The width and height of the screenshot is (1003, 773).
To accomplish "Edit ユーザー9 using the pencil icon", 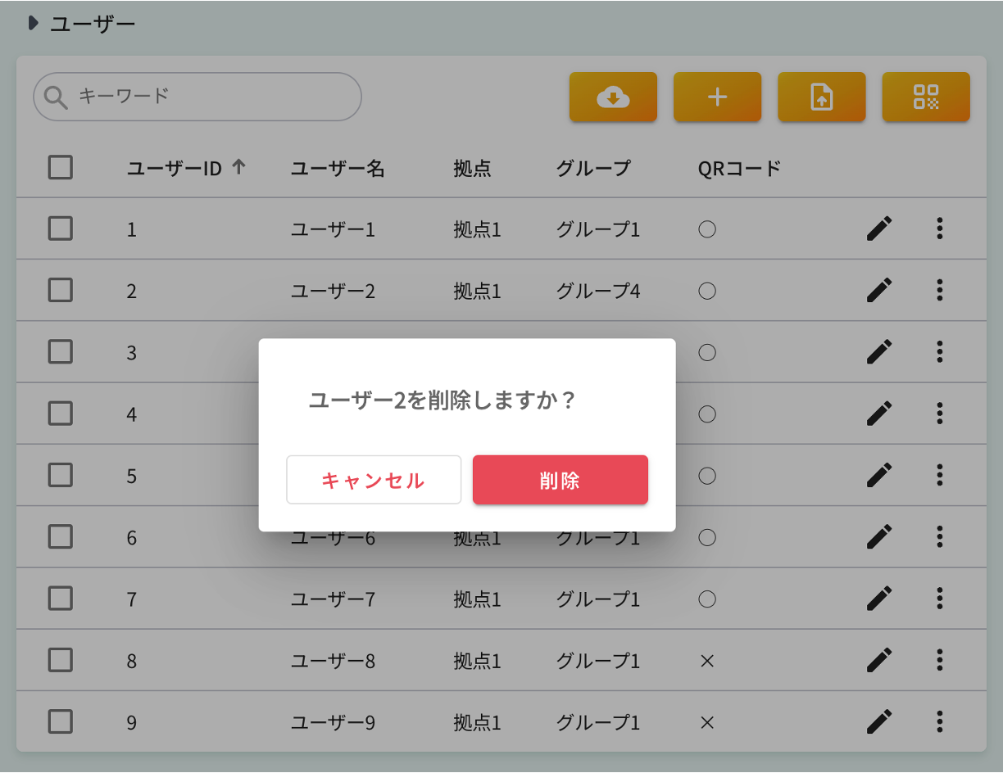I will [878, 722].
